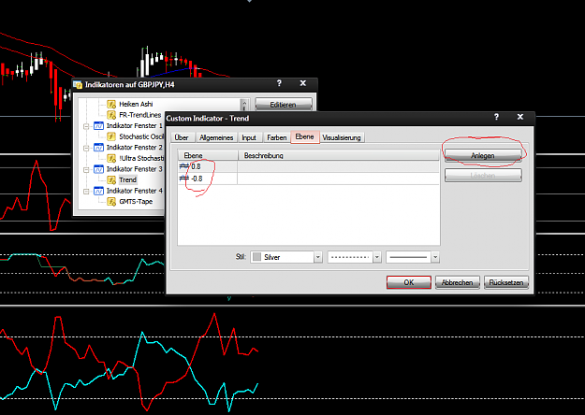The width and height of the screenshot is (585, 415).
Task: Select the -0.8 level row
Action: (309, 179)
